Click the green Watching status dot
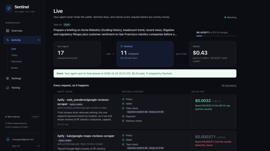 (225, 17)
